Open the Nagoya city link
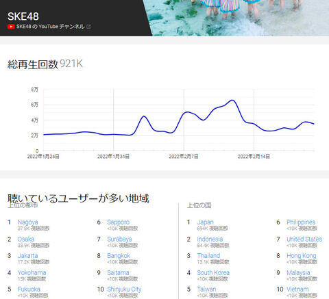This screenshot has height=299, width=329. [x=28, y=222]
